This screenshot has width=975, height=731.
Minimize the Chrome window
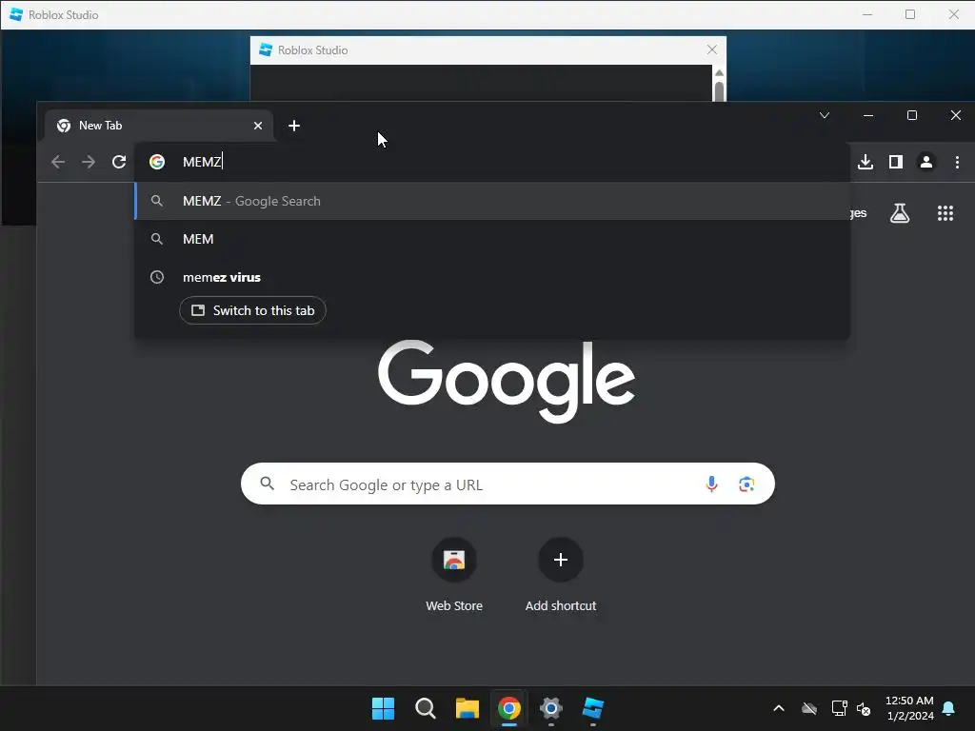(868, 115)
